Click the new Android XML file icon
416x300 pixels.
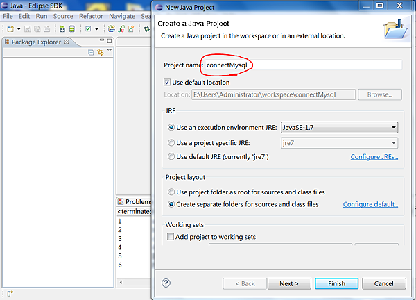131,28
